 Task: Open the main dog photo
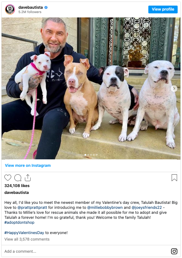[x=91, y=88]
